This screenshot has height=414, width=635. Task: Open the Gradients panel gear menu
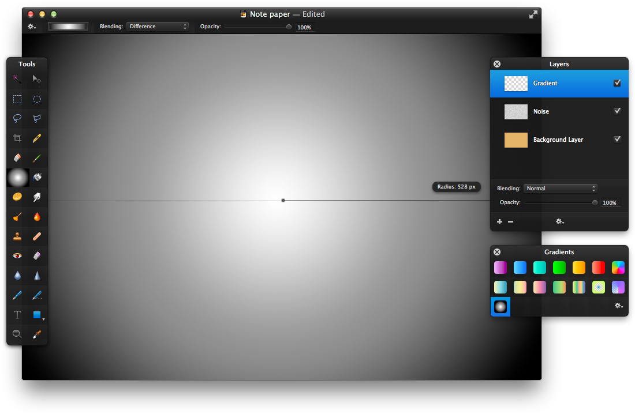click(x=618, y=306)
